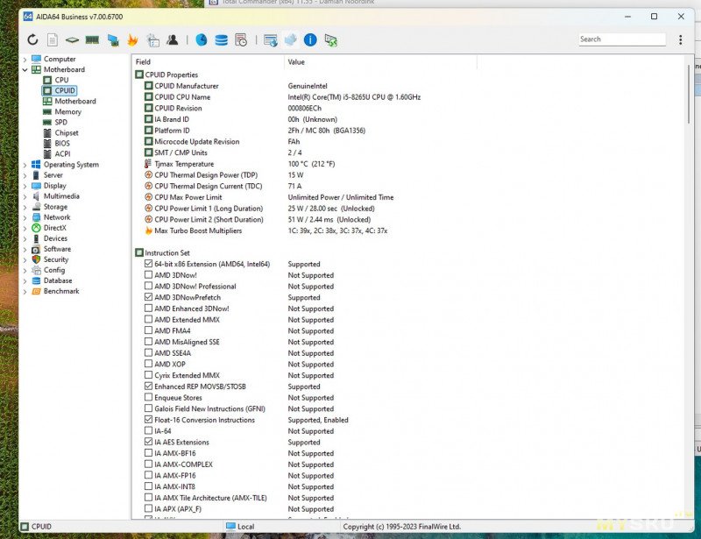The height and width of the screenshot is (539, 701).
Task: Toggle the 64-bit x86 Extension checkbox
Action: click(x=148, y=264)
